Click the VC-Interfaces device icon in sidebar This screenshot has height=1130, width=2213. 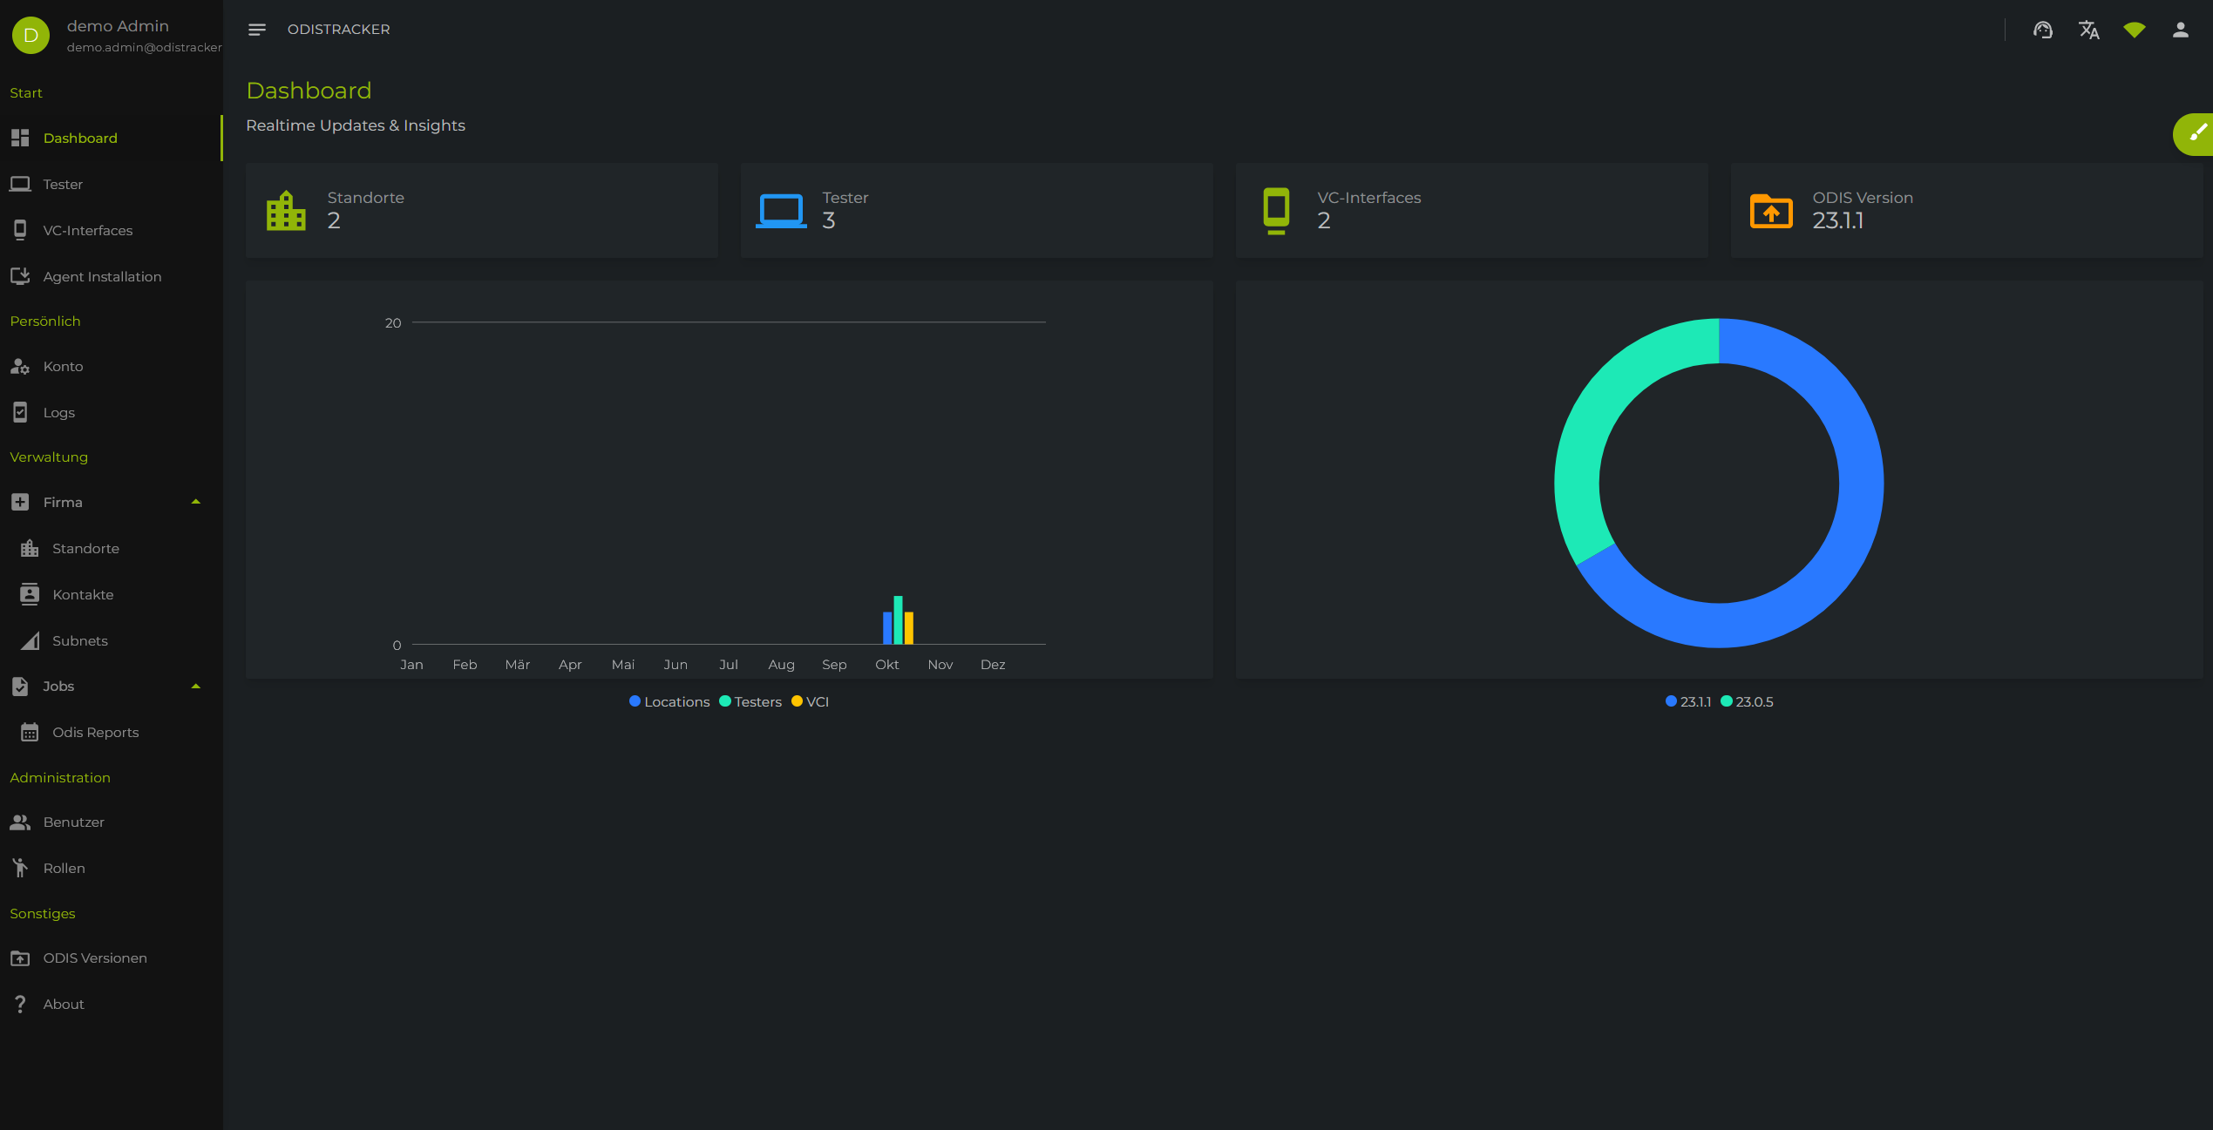coord(20,230)
